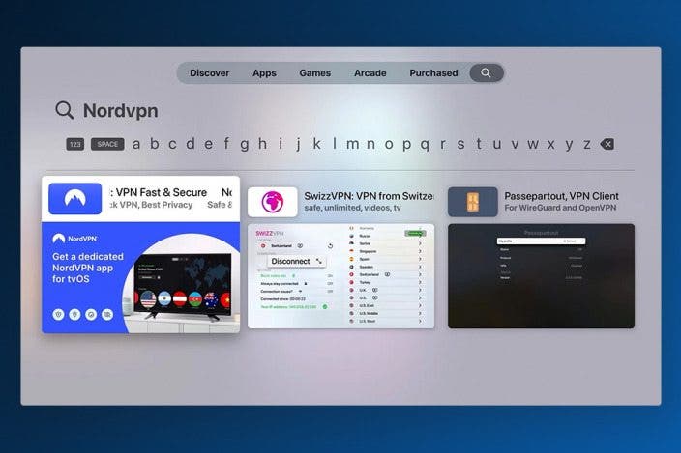Click the magnifying glass search tab
Viewport: 681px width, 453px height.
486,73
